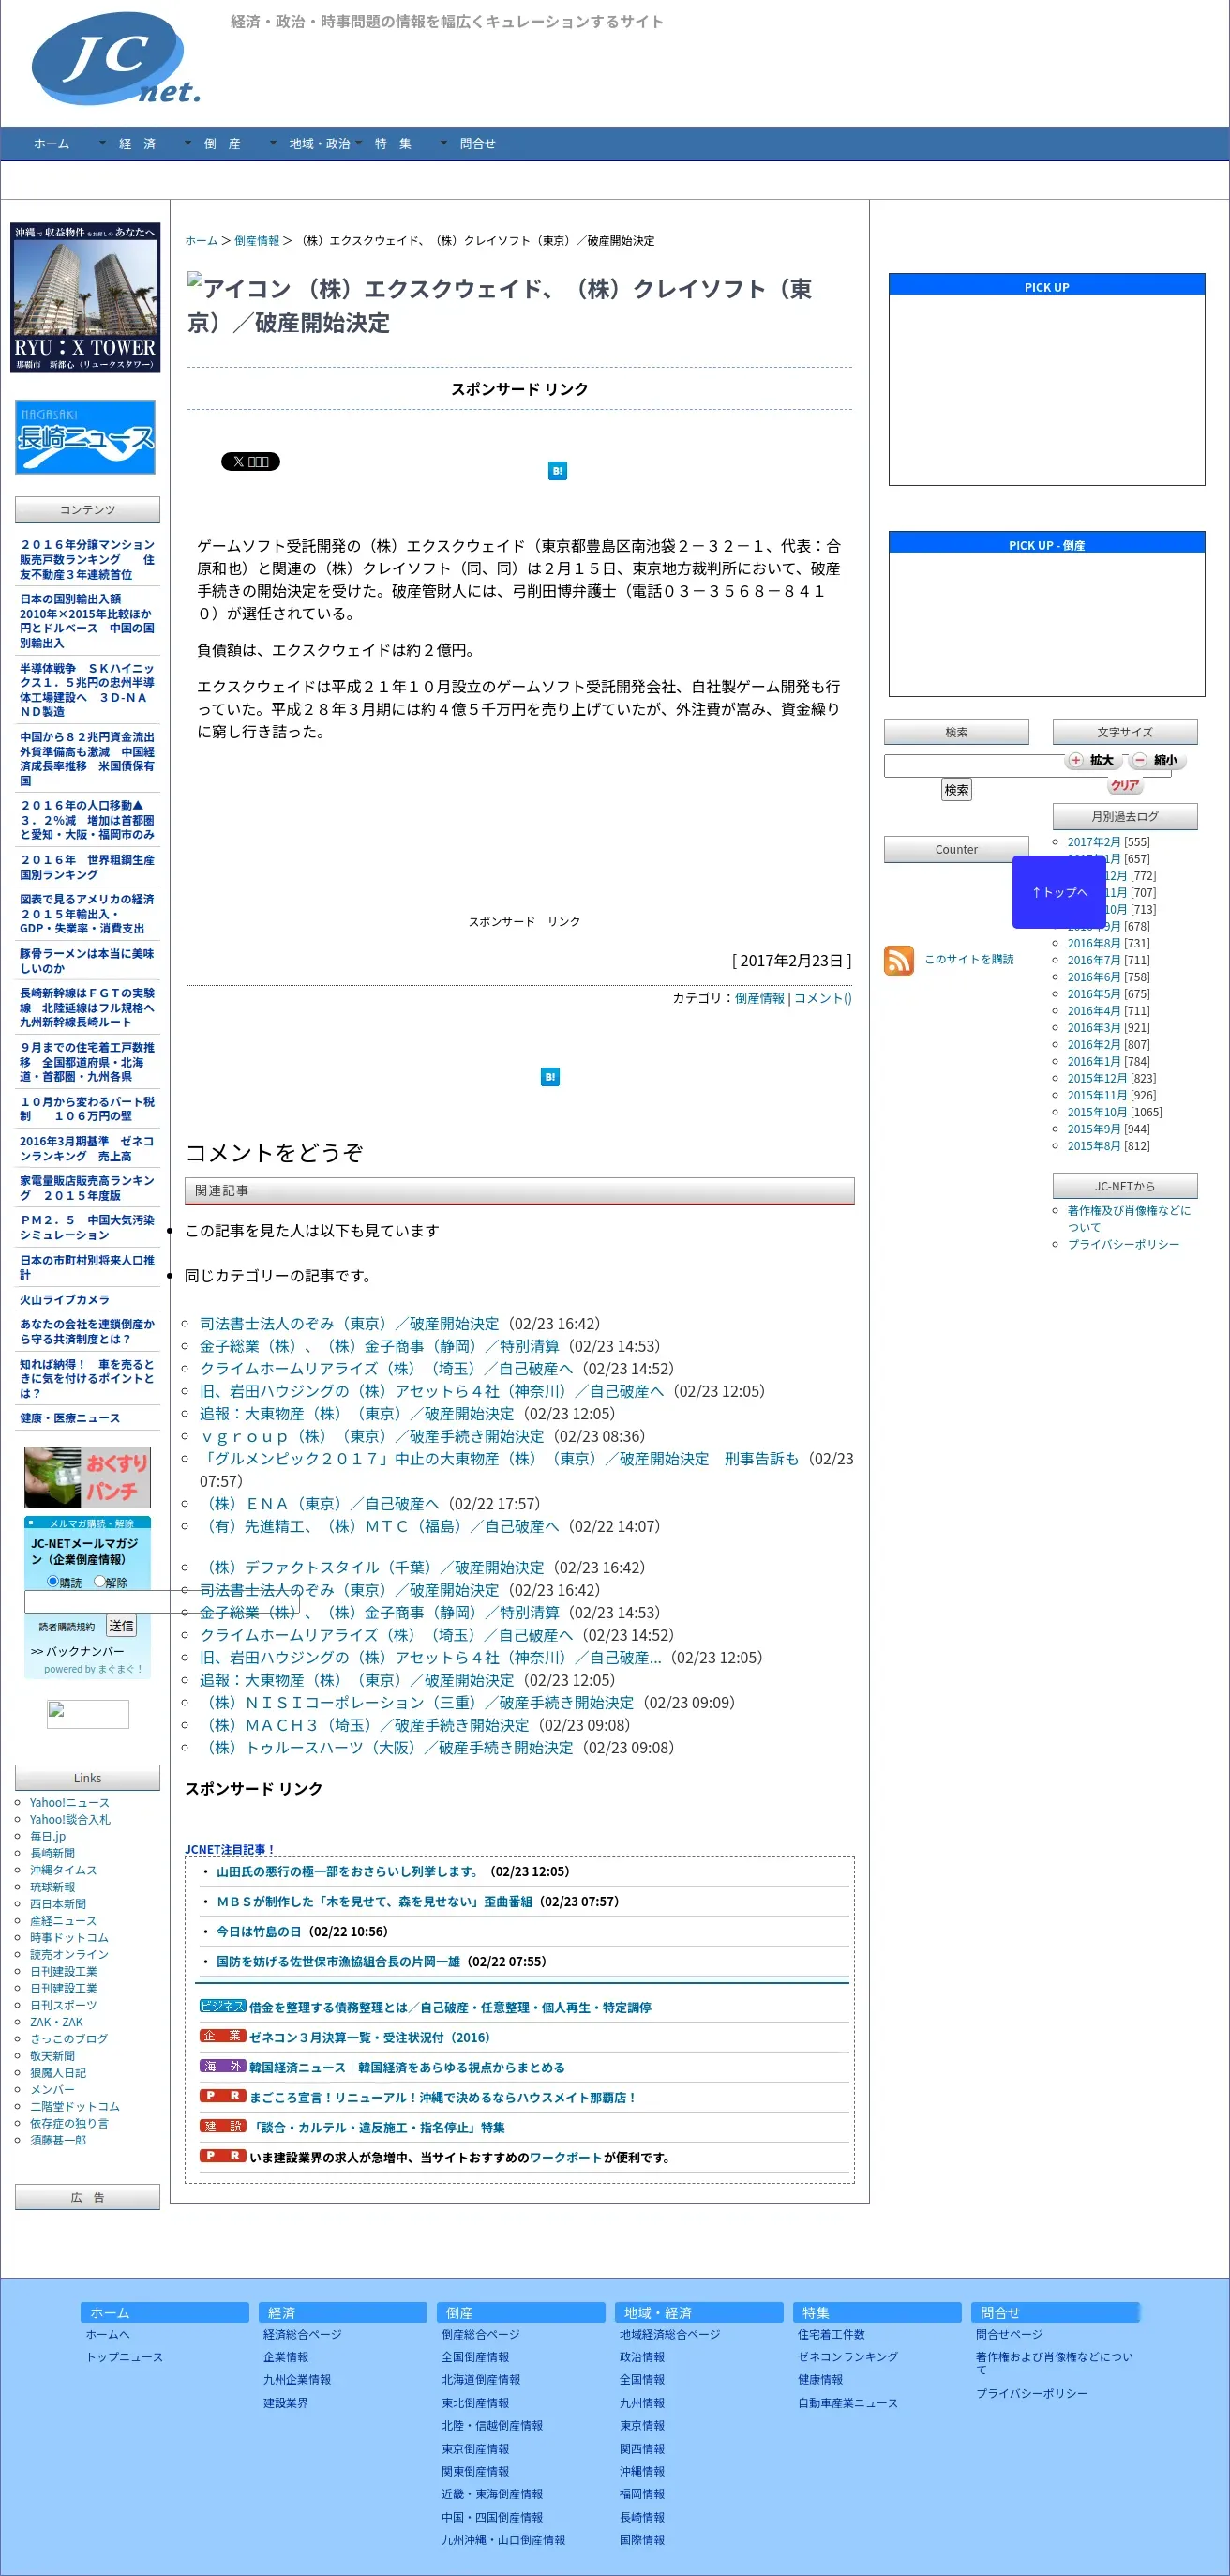Open the 倒産情報 category link
Viewport: 1230px width, 2576px height.
[759, 998]
